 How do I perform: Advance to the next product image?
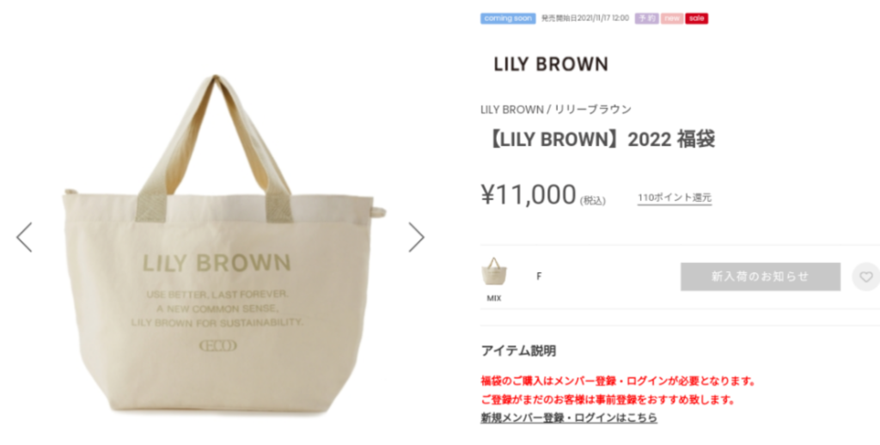416,237
